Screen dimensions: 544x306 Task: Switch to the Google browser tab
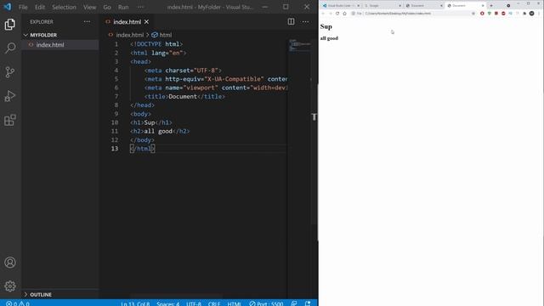[382, 6]
